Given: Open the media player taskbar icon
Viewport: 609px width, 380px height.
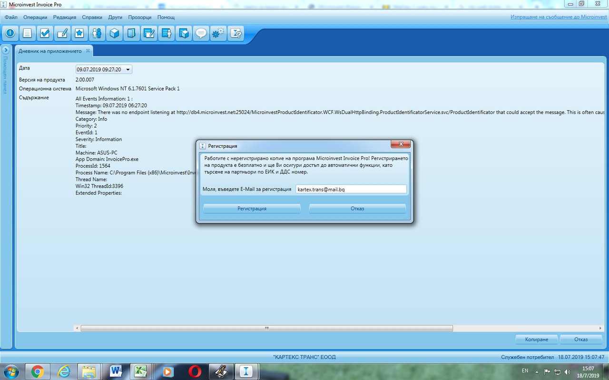Looking at the screenshot, I should 167,371.
